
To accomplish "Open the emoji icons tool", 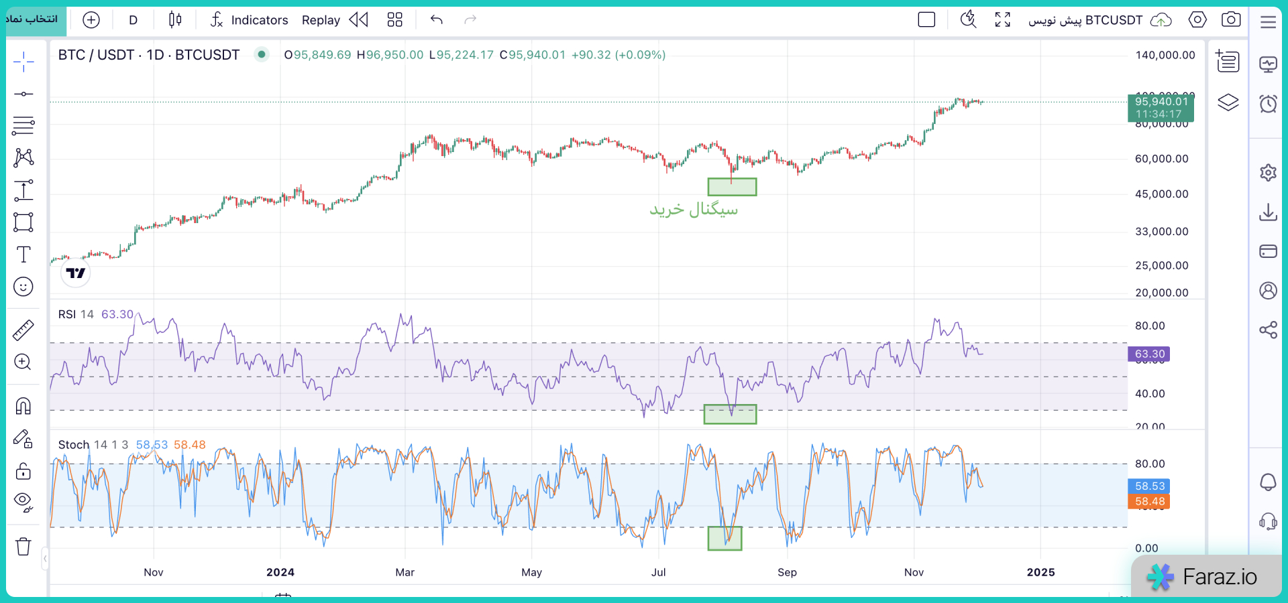I will [23, 287].
